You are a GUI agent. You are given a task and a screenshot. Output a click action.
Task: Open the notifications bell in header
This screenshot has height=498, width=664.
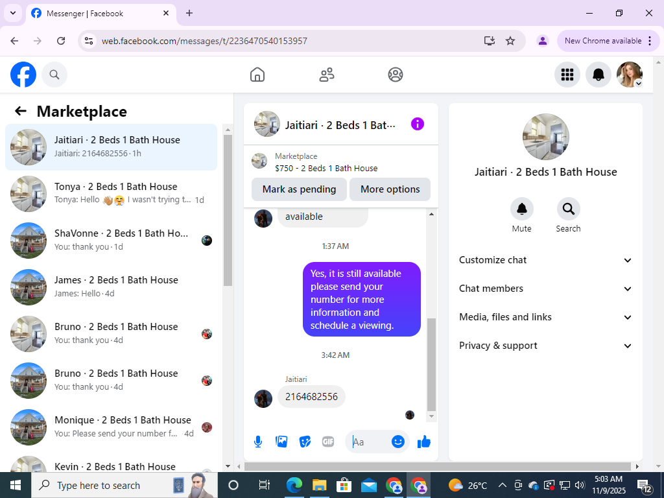(x=598, y=75)
